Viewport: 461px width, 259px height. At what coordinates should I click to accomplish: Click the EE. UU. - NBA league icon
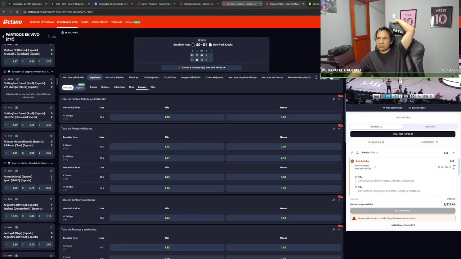pos(62,32)
